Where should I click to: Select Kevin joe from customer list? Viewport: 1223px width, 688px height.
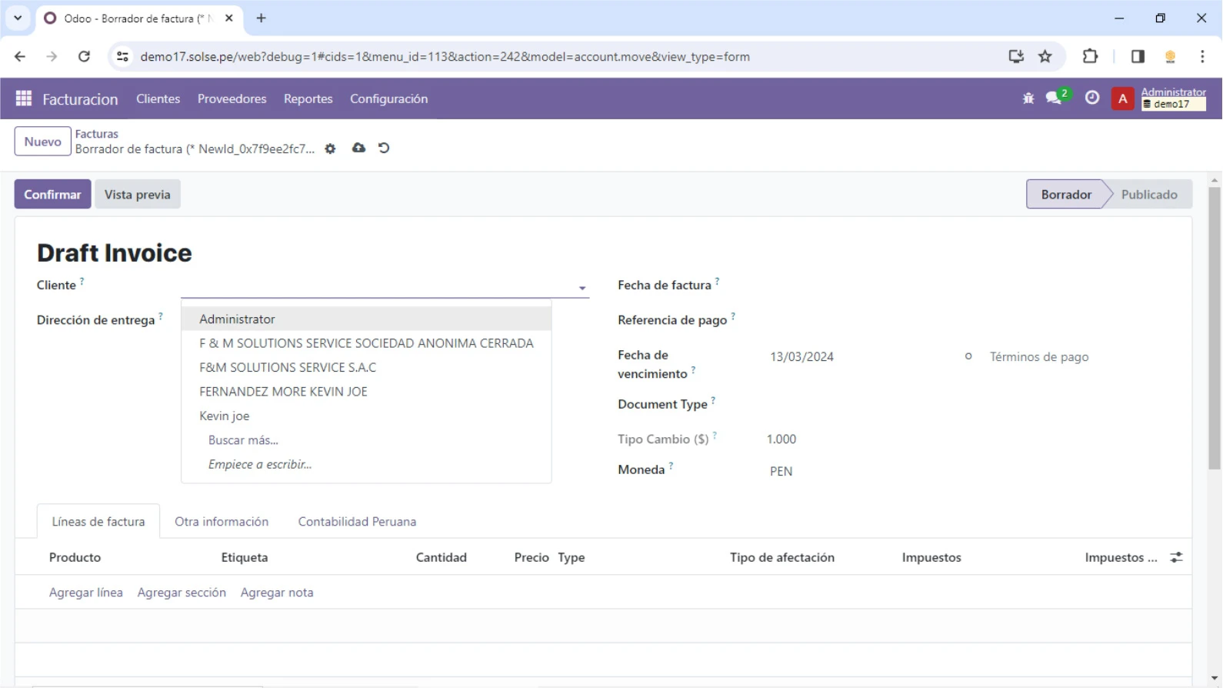224,416
